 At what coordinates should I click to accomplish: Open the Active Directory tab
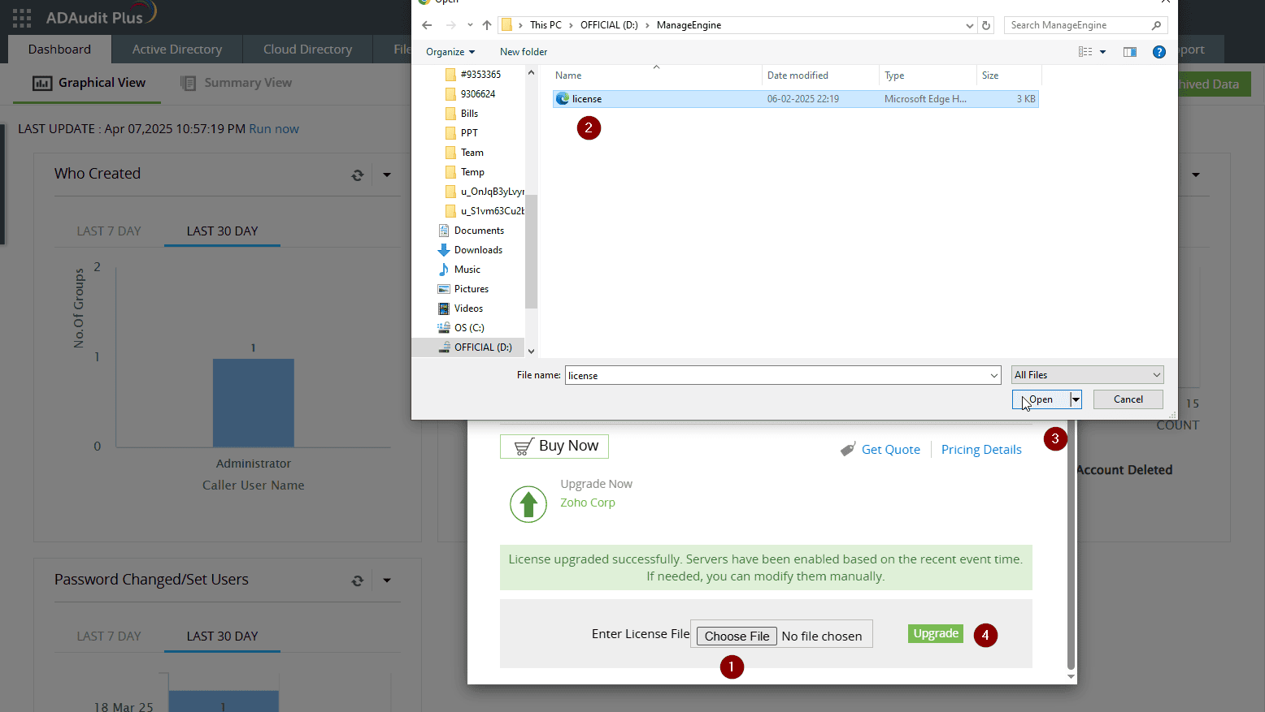pyautogui.click(x=177, y=50)
